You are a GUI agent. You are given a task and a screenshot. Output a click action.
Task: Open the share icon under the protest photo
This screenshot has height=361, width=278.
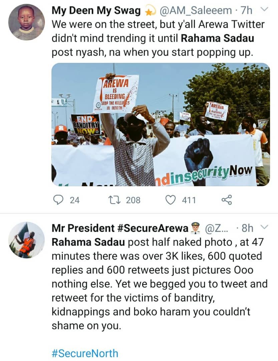[227, 200]
